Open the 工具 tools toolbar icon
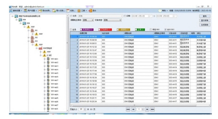 (79, 11)
